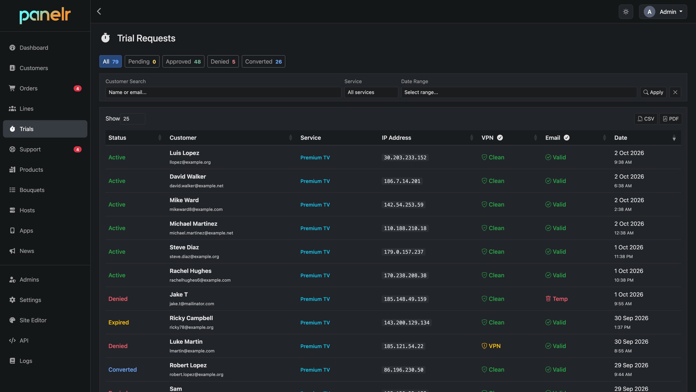Image resolution: width=696 pixels, height=392 pixels.
Task: Go to Customers section
Action: point(45,68)
